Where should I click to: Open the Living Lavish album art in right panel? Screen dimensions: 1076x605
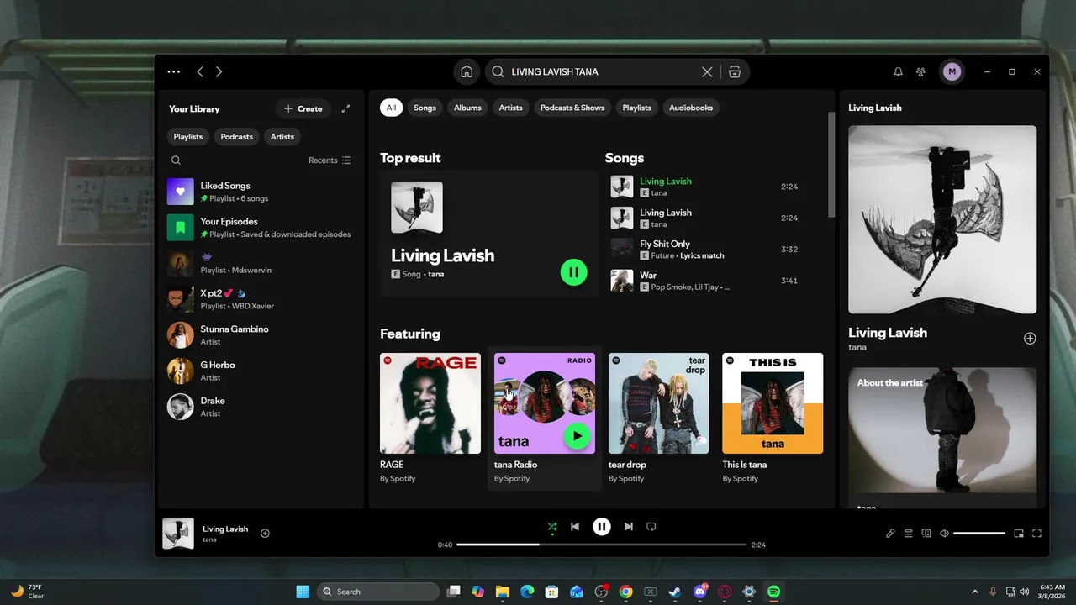tap(942, 219)
